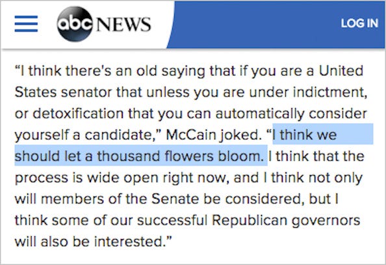Click the highlighted phrase "thousand flowers bloom"
Screen dimensions: 386x265
click(180, 156)
